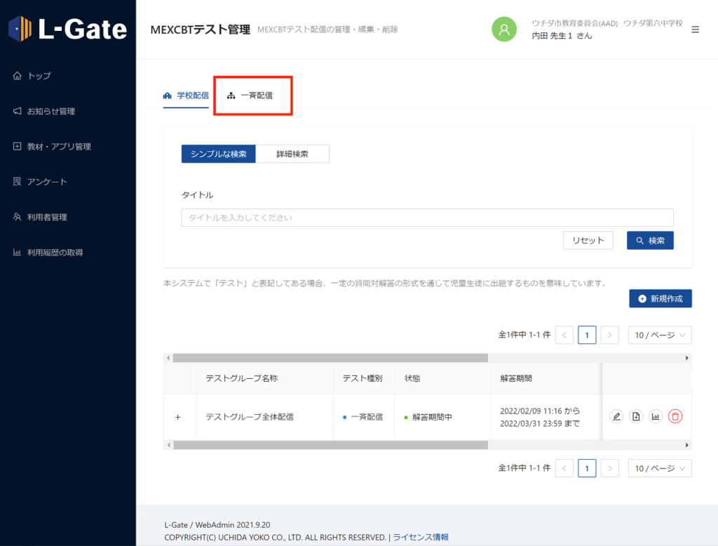The width and height of the screenshot is (718, 546).
Task: Click the lower horizontal scrollbar thumb below the table row
Action: click(x=330, y=445)
